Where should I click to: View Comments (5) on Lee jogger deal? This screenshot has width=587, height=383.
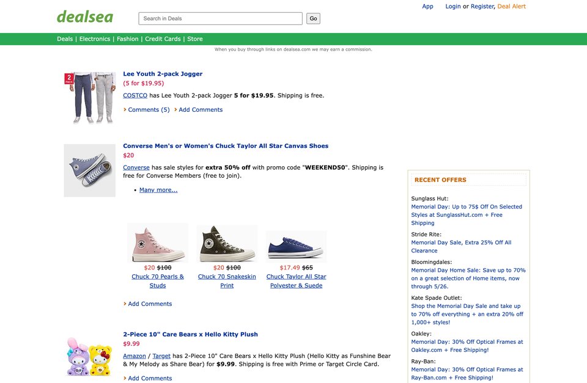(149, 109)
